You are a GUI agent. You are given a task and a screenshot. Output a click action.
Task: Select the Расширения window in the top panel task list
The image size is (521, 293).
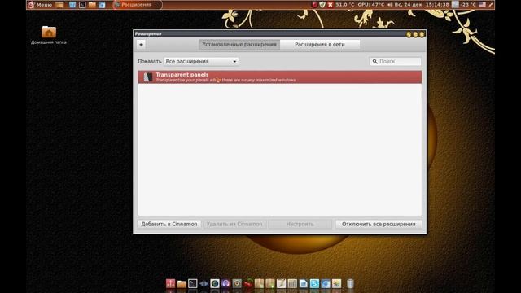138,5
